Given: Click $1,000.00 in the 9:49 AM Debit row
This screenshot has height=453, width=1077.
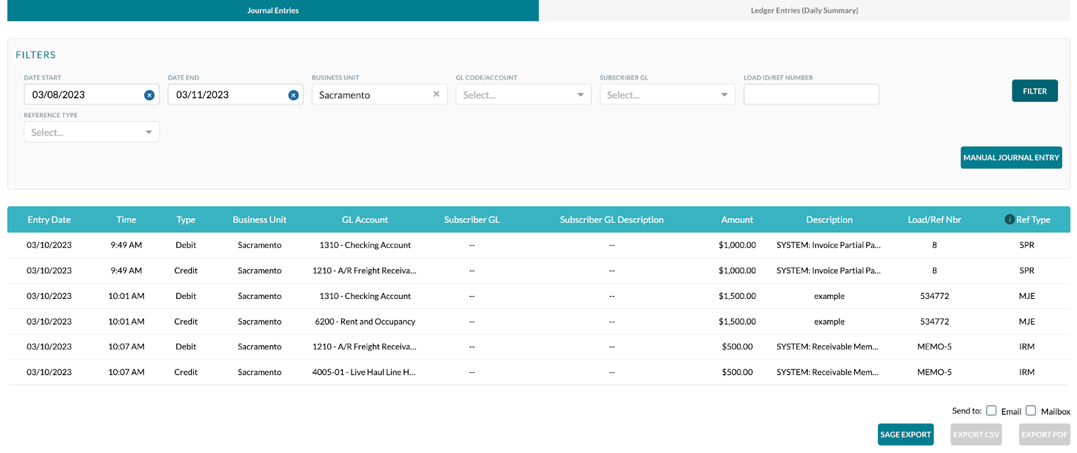Looking at the screenshot, I should click(x=737, y=245).
